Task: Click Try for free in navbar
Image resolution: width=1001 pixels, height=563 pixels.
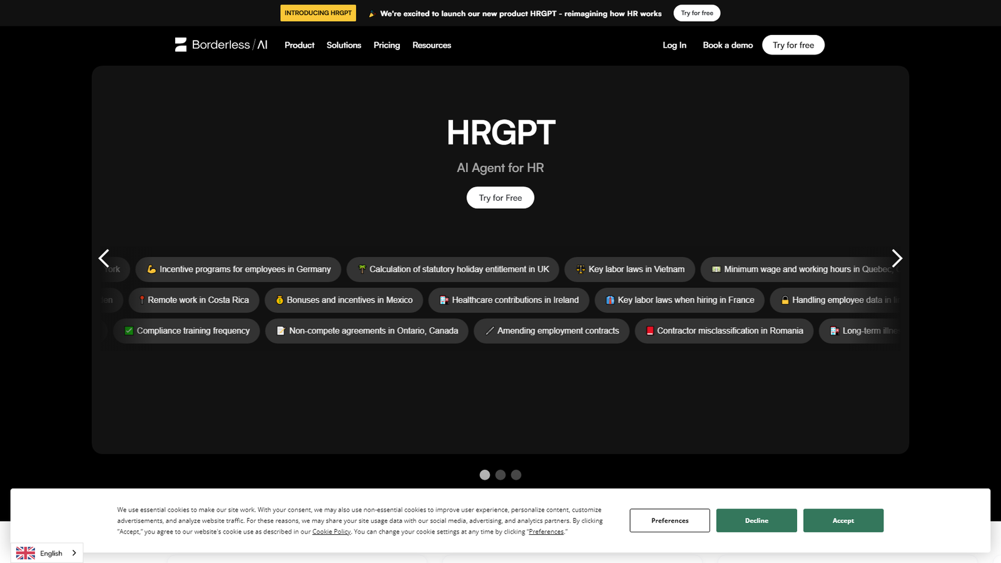Action: coord(793,45)
